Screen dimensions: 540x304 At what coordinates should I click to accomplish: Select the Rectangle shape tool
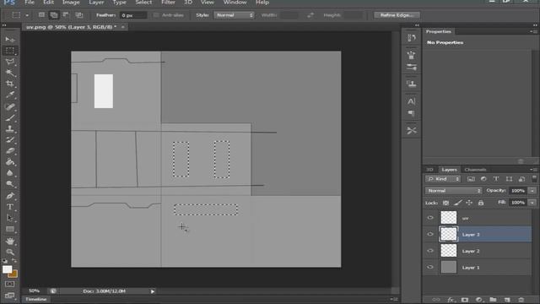[9, 229]
